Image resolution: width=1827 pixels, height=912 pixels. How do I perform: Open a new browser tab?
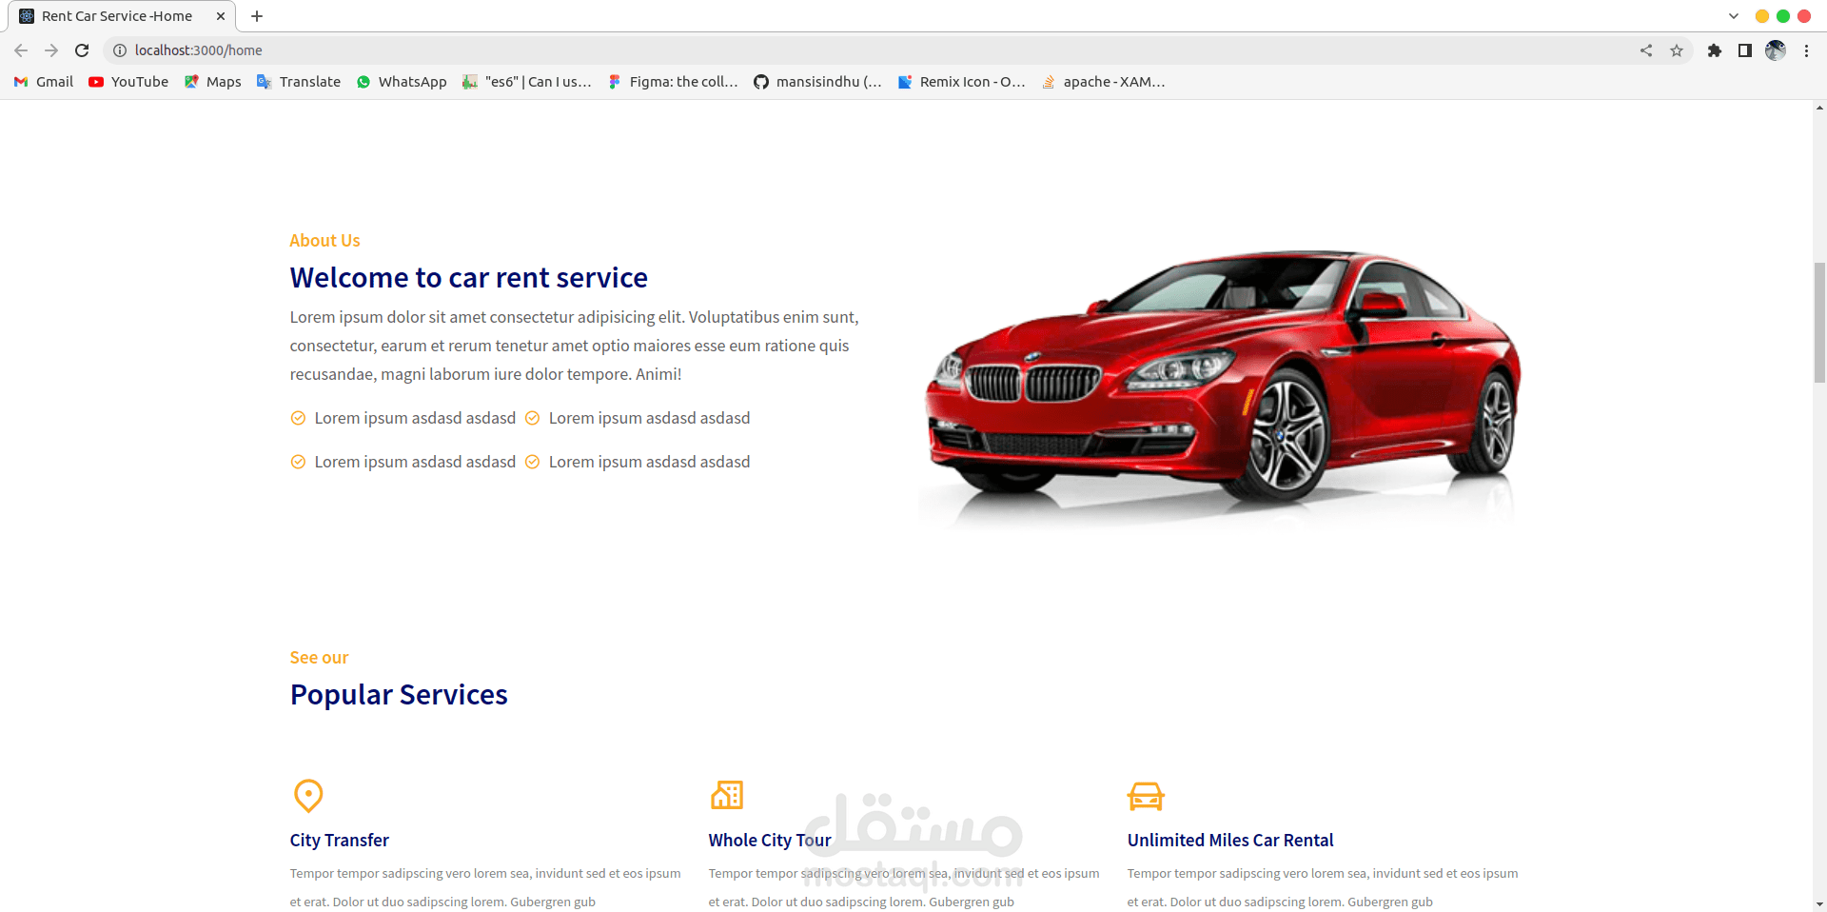257,16
